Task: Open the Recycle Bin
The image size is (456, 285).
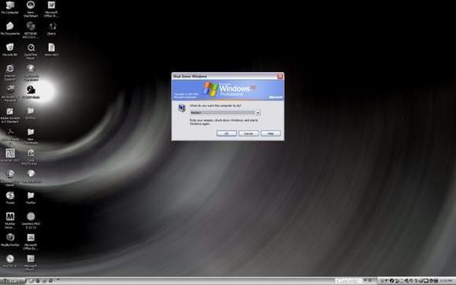Action: (10, 49)
